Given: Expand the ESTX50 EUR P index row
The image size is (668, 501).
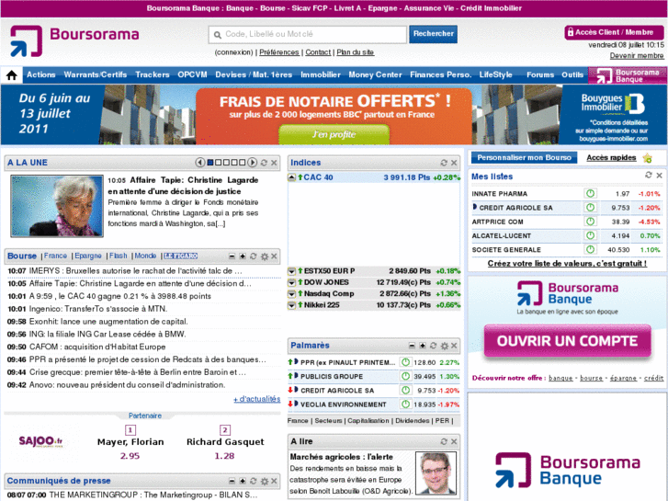Looking at the screenshot, I should pyautogui.click(x=292, y=271).
